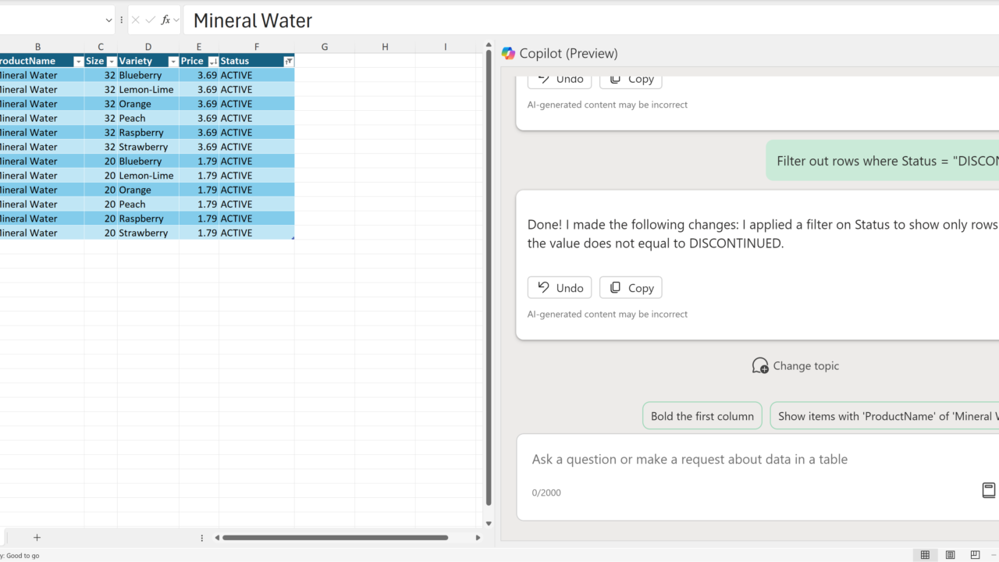Add a new sheet with plus icon
The image size is (999, 562).
[x=37, y=537]
